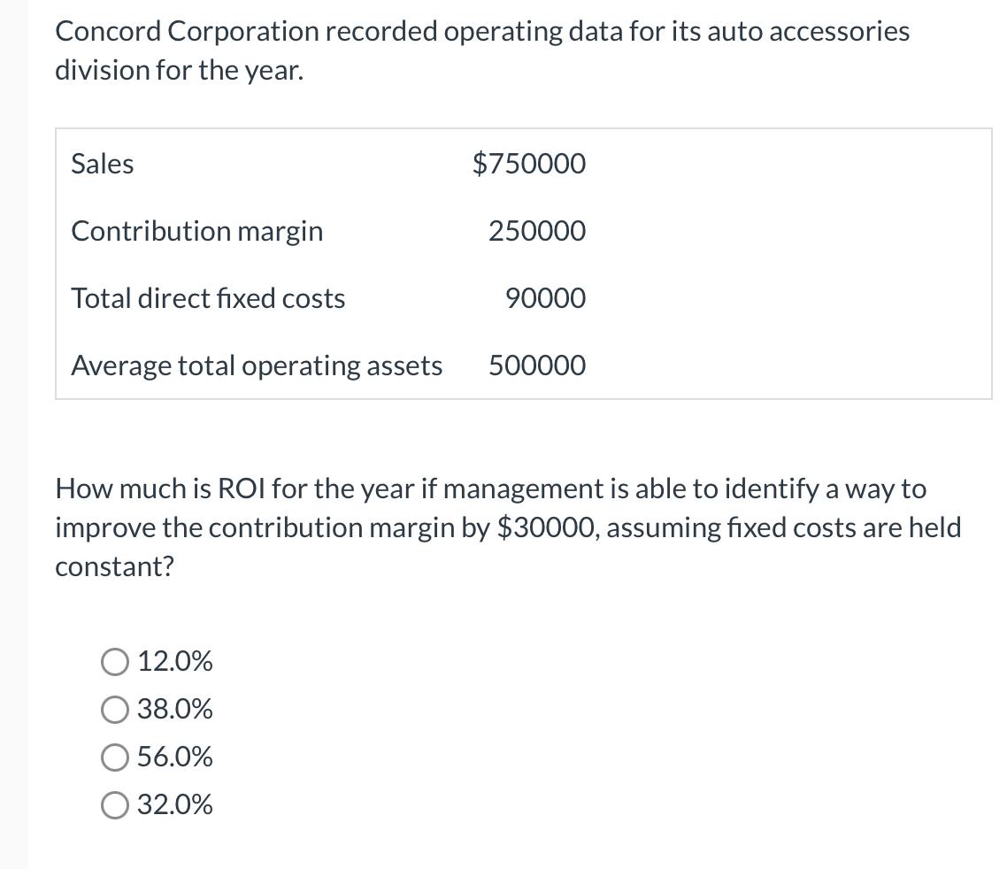Click the 12.0% option label text

point(175,661)
